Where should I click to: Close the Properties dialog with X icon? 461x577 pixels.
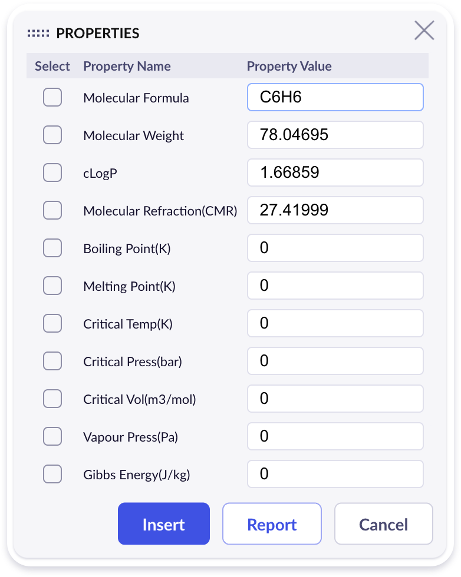coord(424,30)
